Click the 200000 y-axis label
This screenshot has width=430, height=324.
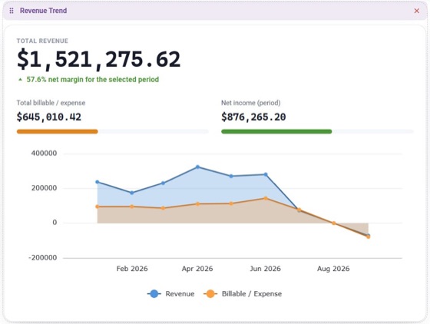pyautogui.click(x=44, y=188)
